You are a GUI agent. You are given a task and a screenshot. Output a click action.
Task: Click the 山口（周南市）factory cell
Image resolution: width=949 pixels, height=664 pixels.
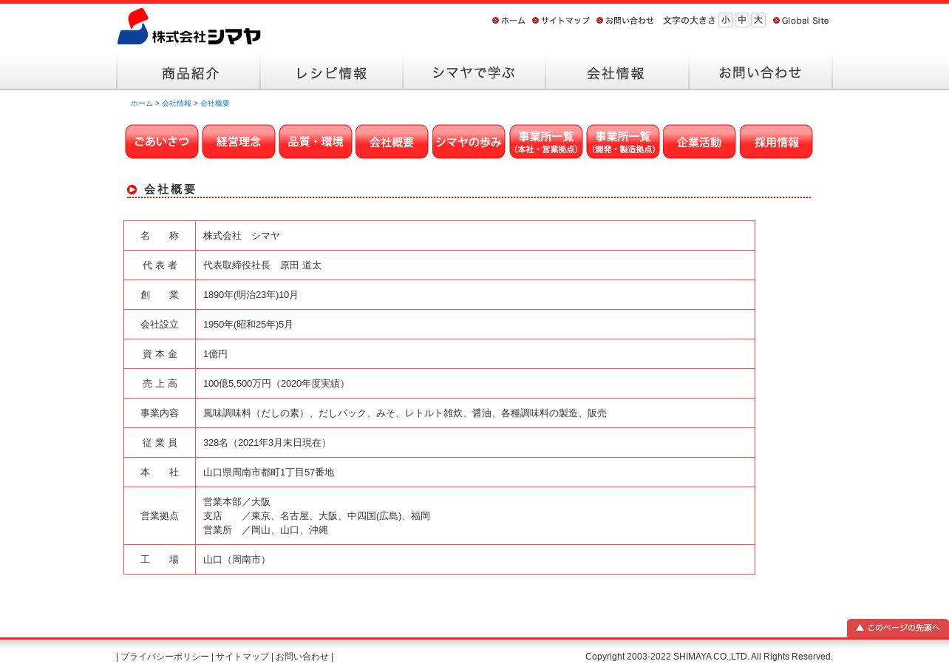click(475, 560)
